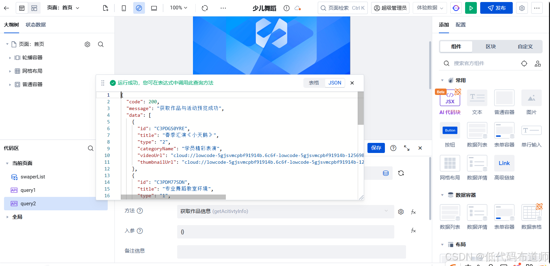Click fx expression icon for 入参
Viewport: 550px width, 266px height.
413,230
